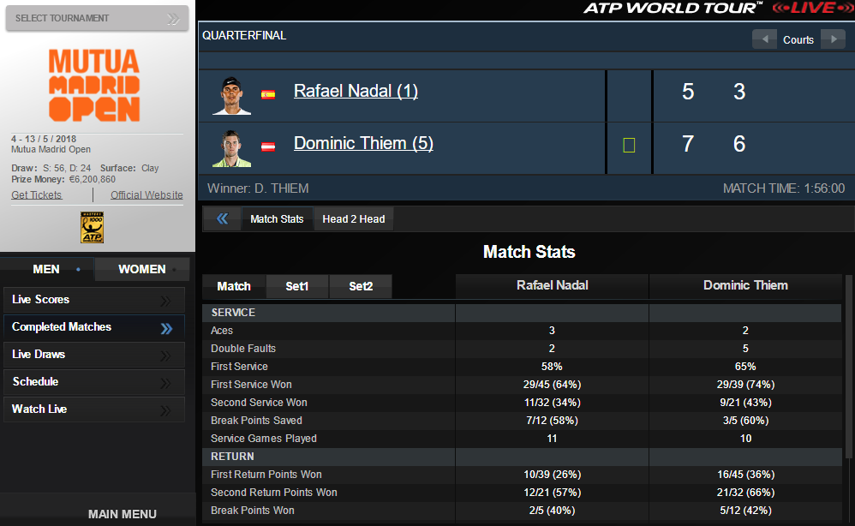Click the Spain flag icon
This screenshot has height=526, width=855.
pyautogui.click(x=268, y=94)
